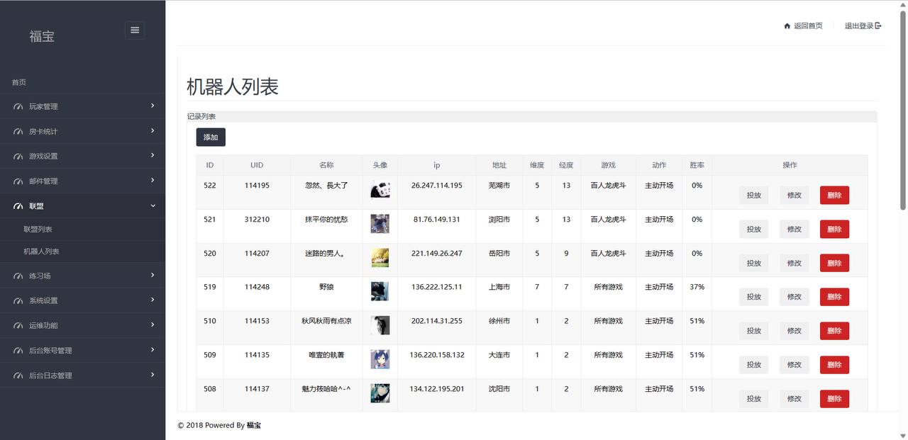Image resolution: width=908 pixels, height=440 pixels.
Task: Open the avatar of robot 唯壹的執著
Action: pyautogui.click(x=380, y=359)
